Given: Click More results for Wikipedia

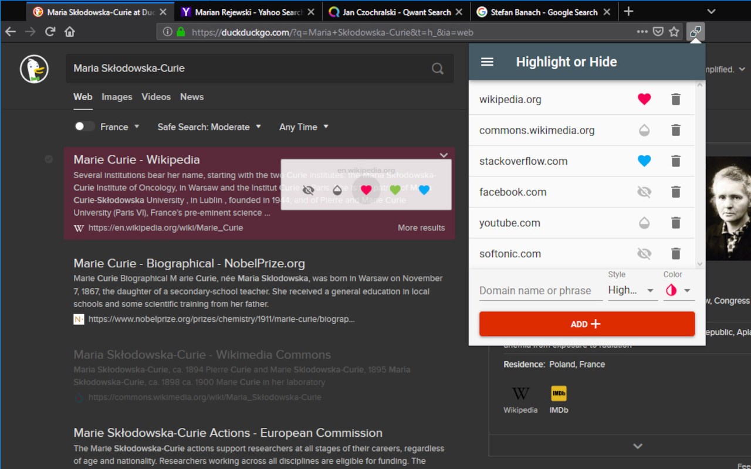Looking at the screenshot, I should pyautogui.click(x=421, y=227).
